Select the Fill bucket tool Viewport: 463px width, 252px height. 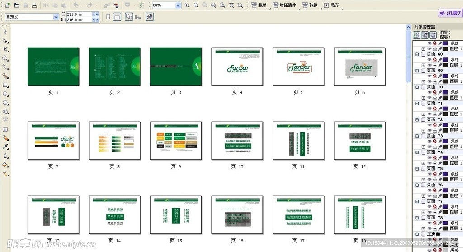(x=5, y=165)
